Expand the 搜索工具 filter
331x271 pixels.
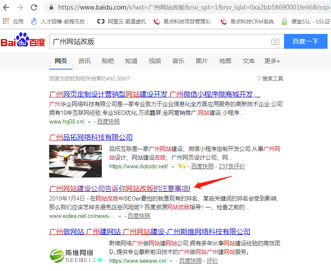pos(270,79)
